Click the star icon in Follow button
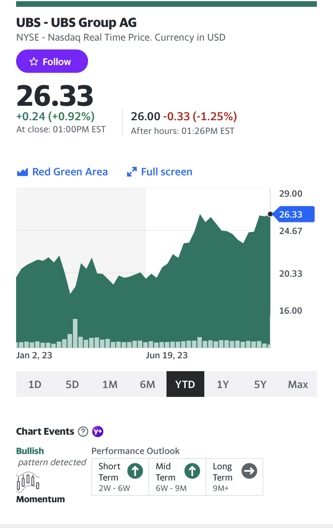 34,62
